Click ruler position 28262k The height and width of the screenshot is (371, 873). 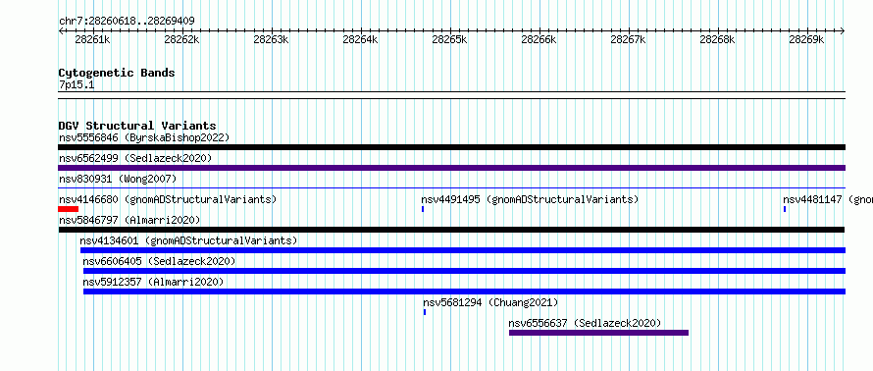[181, 39]
